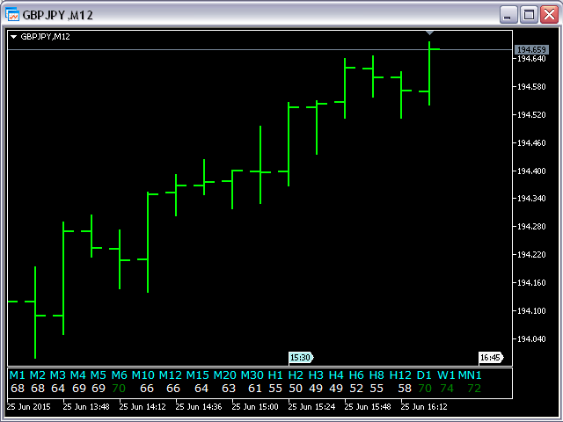Image resolution: width=563 pixels, height=422 pixels.
Task: Minimize the GBPJPY chart window
Action: coord(508,15)
